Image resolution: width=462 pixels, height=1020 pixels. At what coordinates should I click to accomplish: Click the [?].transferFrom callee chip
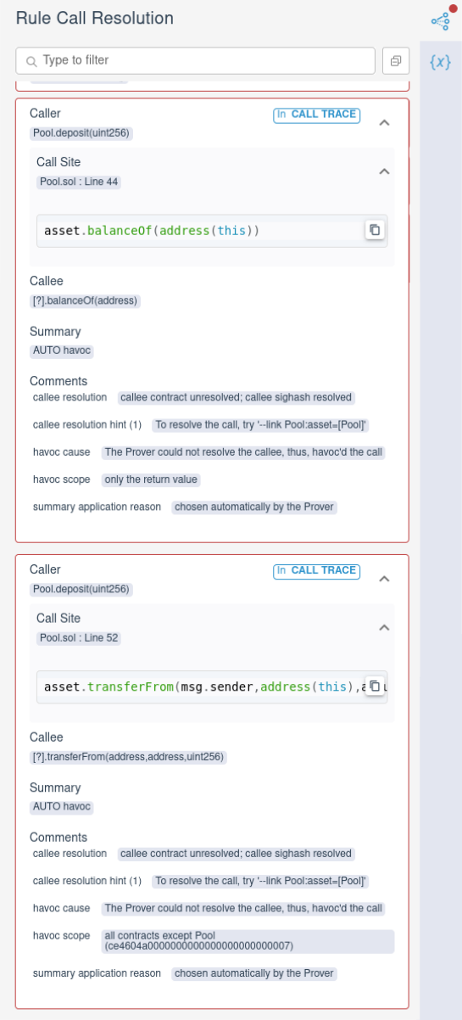coord(129,757)
